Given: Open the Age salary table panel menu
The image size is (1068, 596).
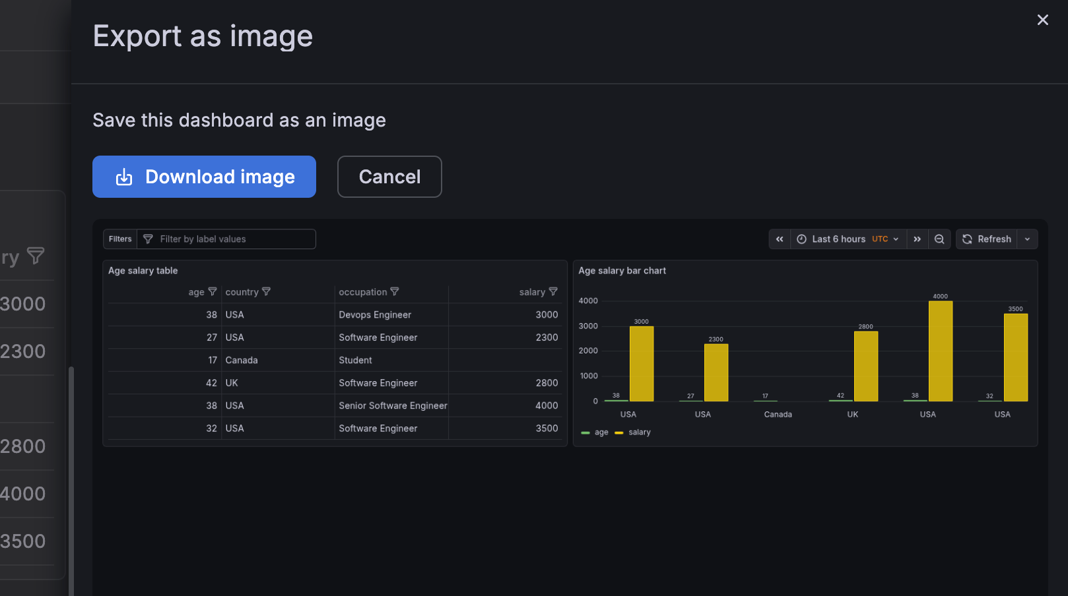Looking at the screenshot, I should click(x=143, y=270).
